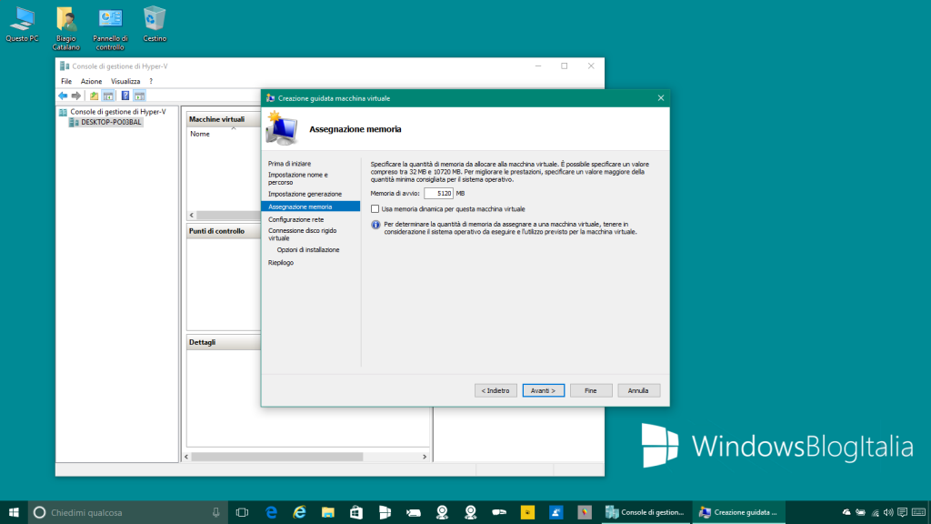
Task: Launch Microsoft Edge from the taskbar
Action: coord(271,512)
